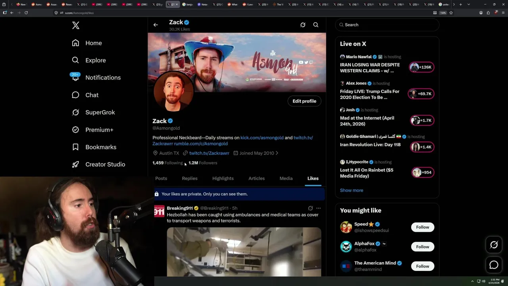Click the Creator Studio rocket icon
The image size is (508, 286).
pos(75,164)
